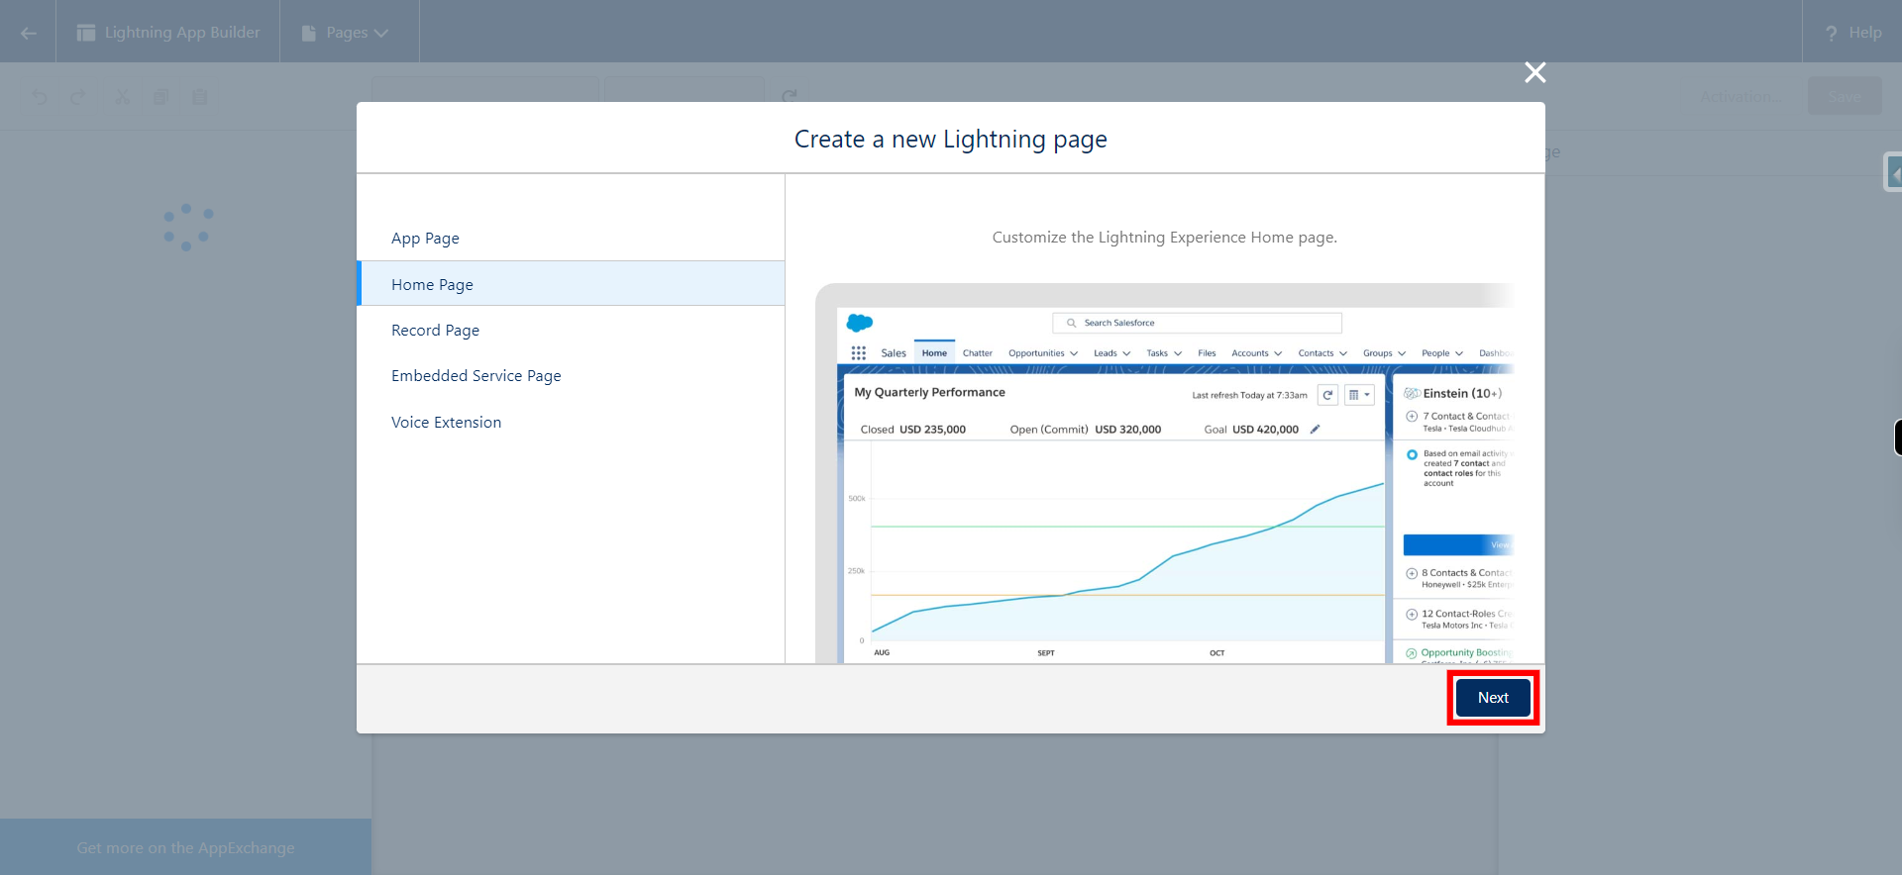The height and width of the screenshot is (875, 1902).
Task: Click the cut scissors icon
Action: coord(122,97)
